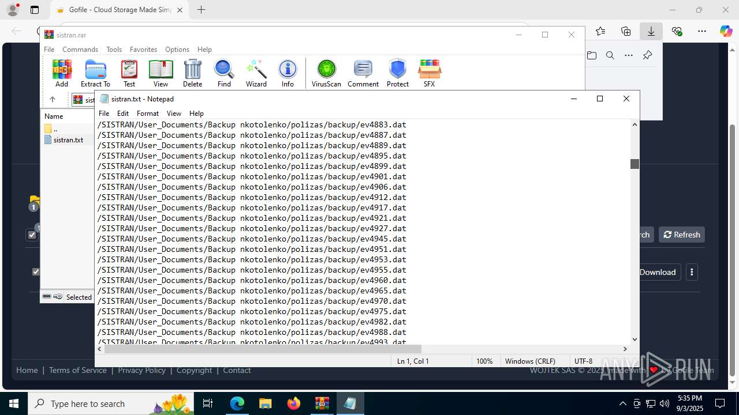Viewport: 739px width, 415px height.
Task: Open Notepad View menu
Action: (x=174, y=114)
